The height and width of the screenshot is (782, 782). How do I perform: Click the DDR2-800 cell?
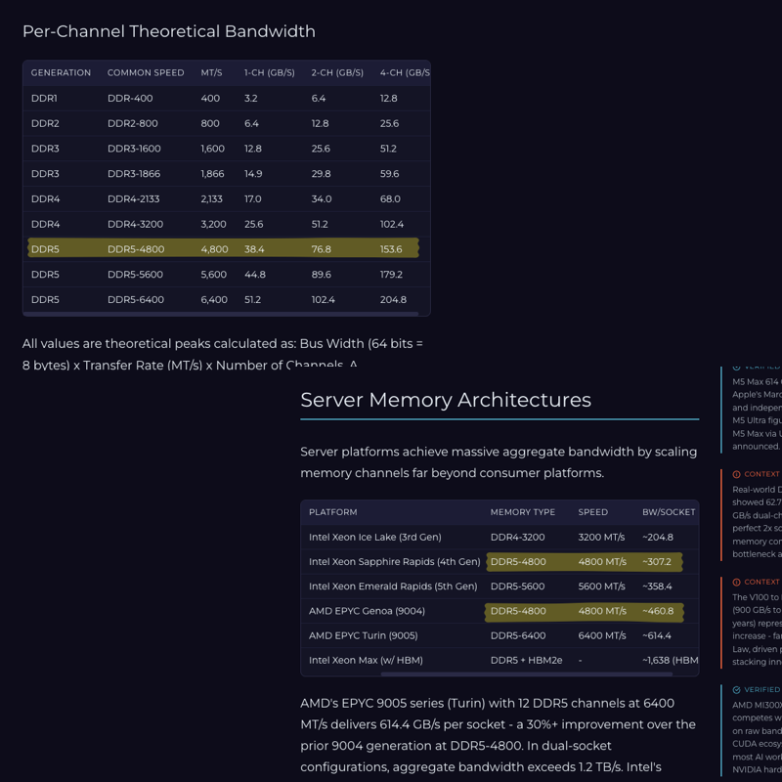point(132,123)
